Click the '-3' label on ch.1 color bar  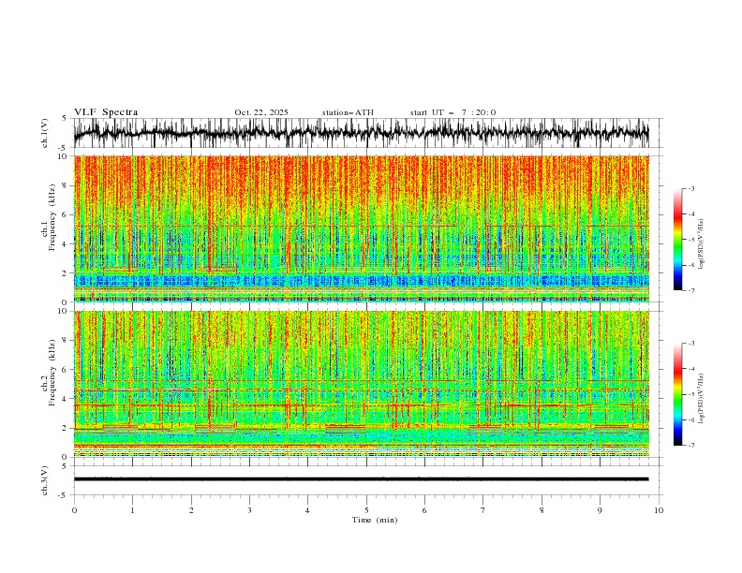click(x=691, y=188)
